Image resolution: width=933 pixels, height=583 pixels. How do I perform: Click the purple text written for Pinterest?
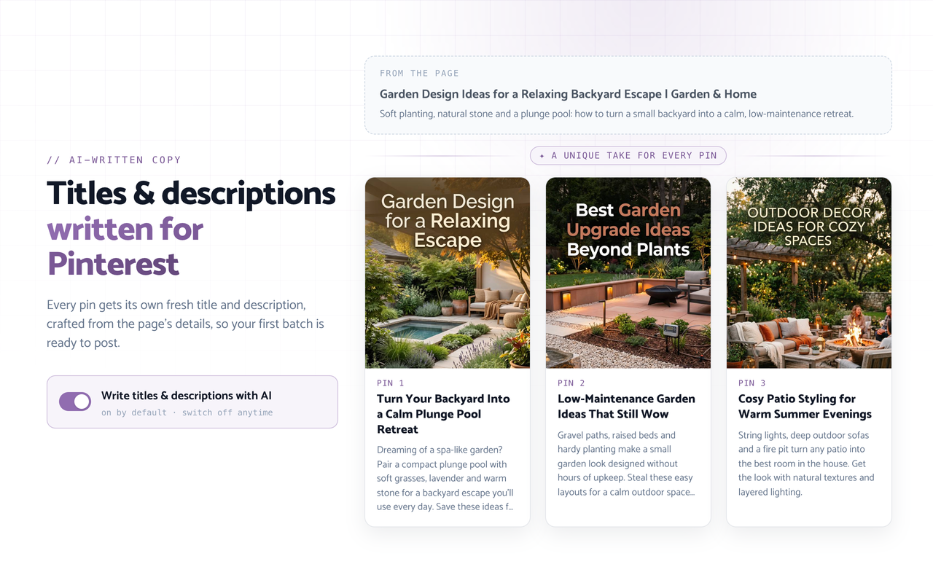125,246
